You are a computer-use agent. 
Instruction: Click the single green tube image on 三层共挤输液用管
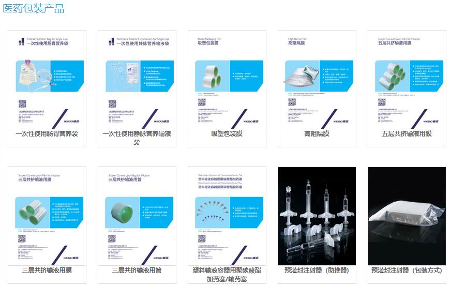pos(122,213)
